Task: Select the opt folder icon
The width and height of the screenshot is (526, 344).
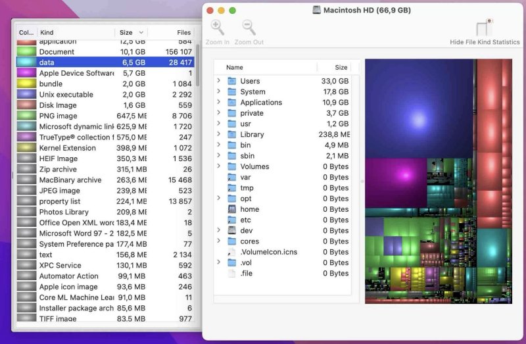Action: [232, 199]
